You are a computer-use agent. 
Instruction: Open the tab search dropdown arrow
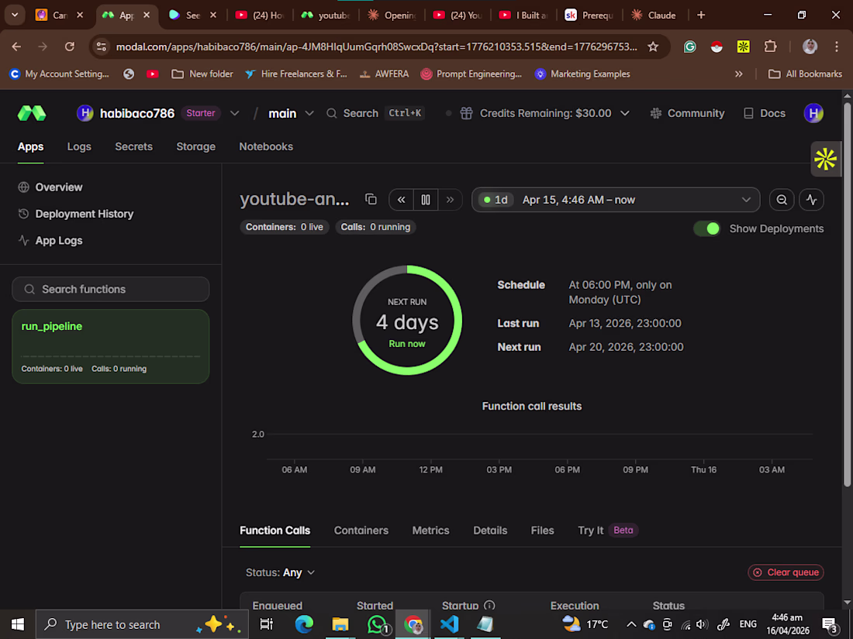(15, 15)
